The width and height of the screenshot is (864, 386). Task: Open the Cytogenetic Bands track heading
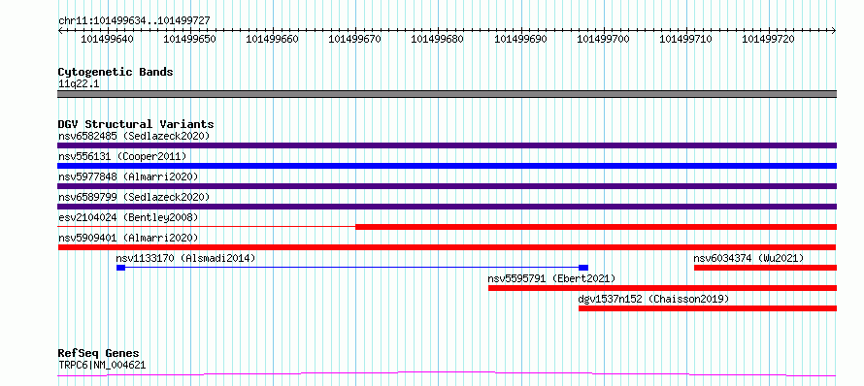point(116,72)
